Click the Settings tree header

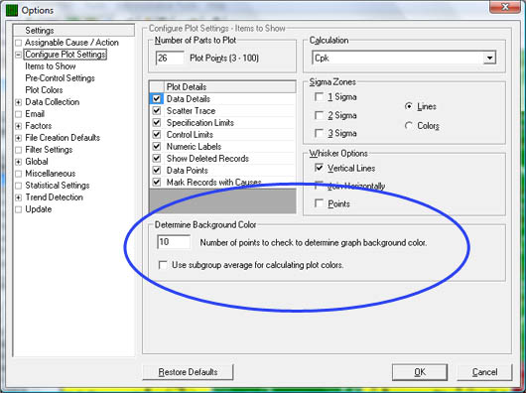(x=73, y=31)
